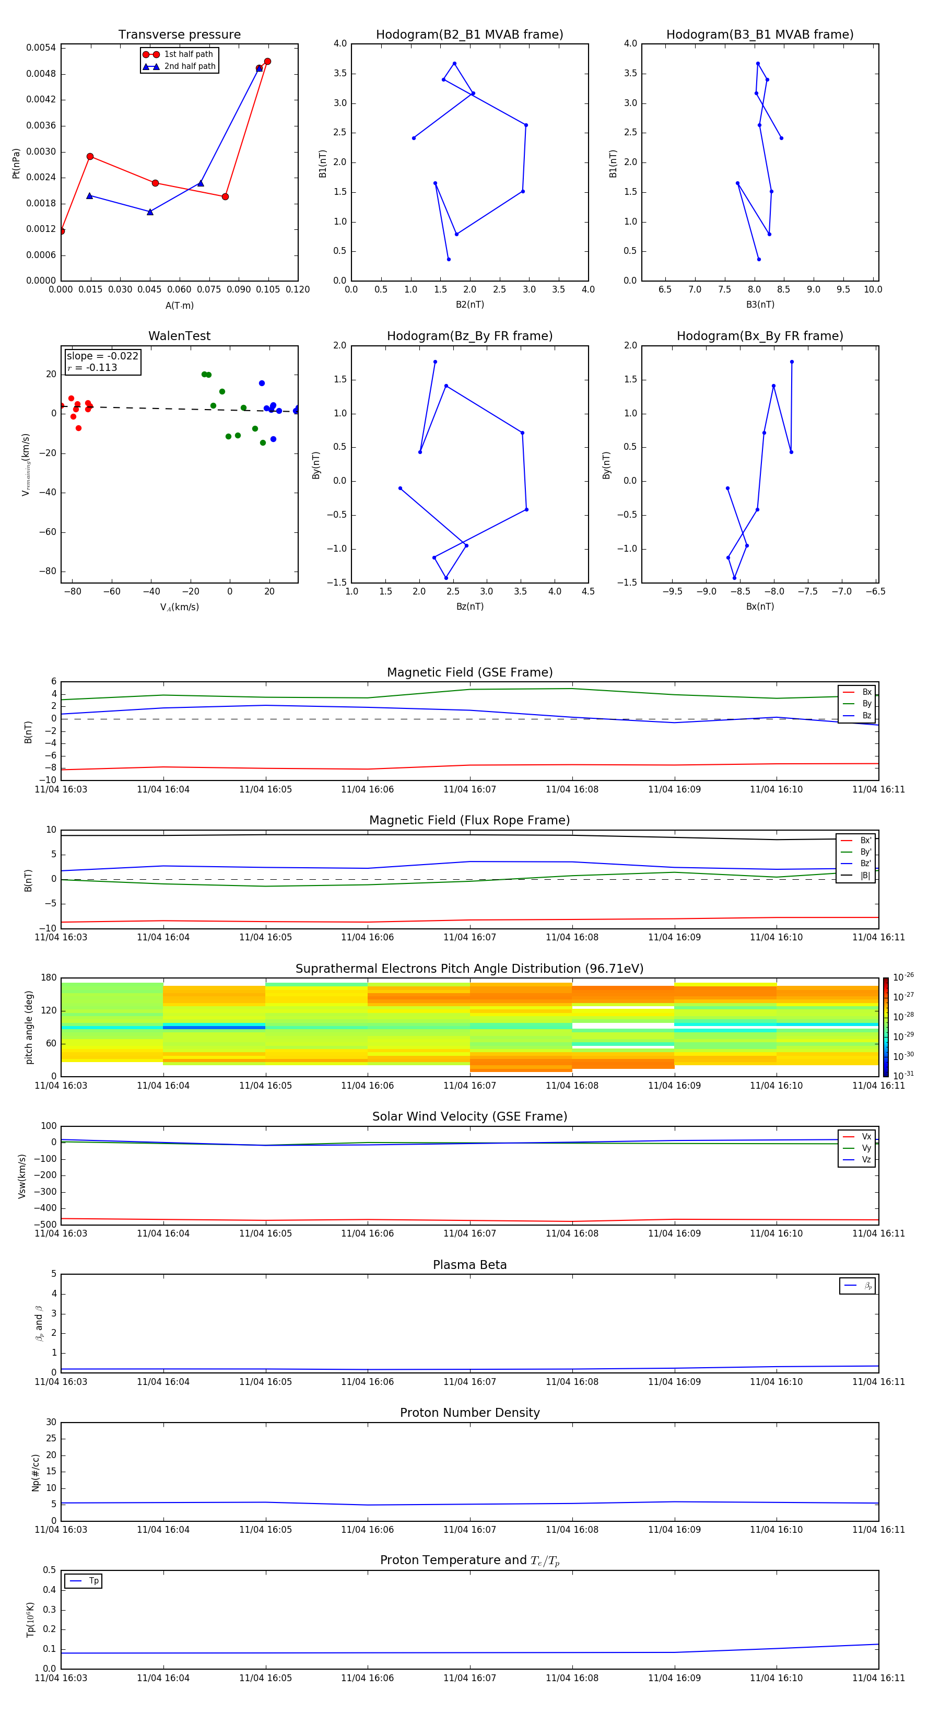Click the pitch angle color bar scale

point(885,1027)
